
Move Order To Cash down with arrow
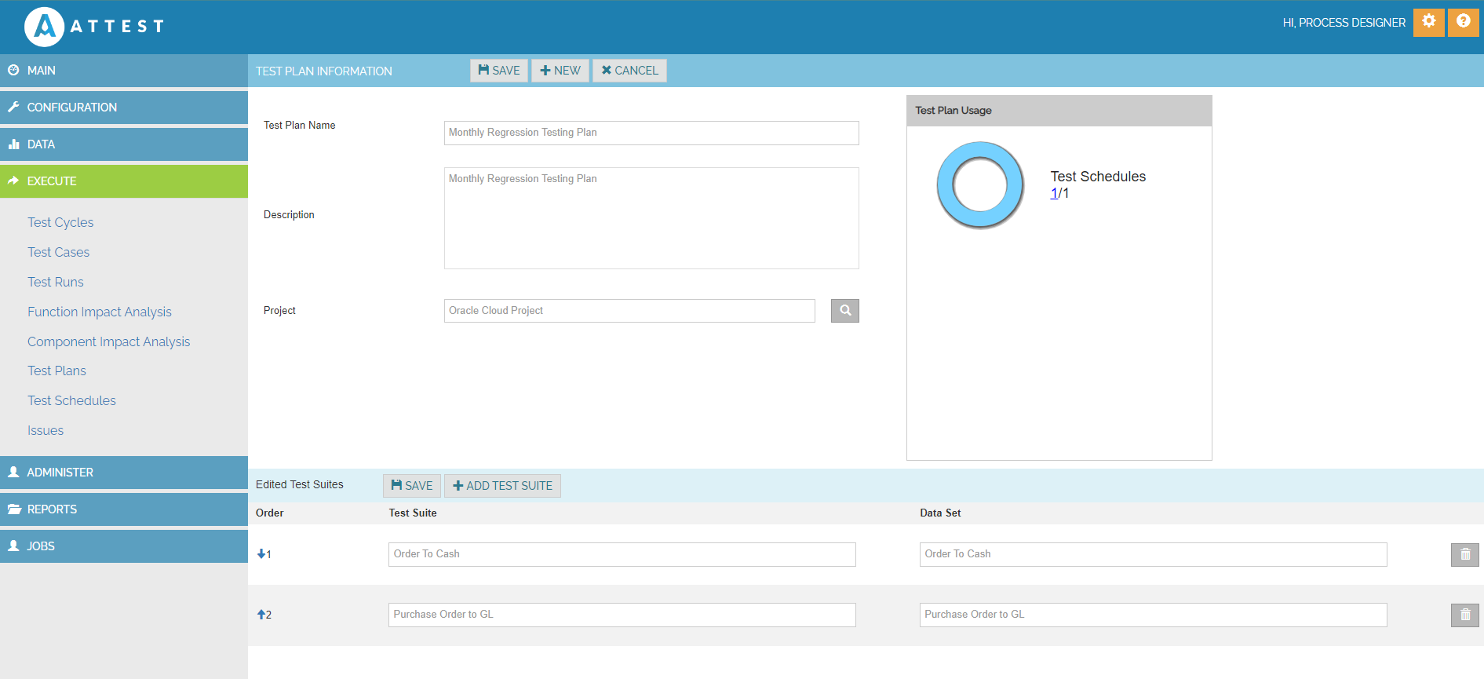(261, 554)
